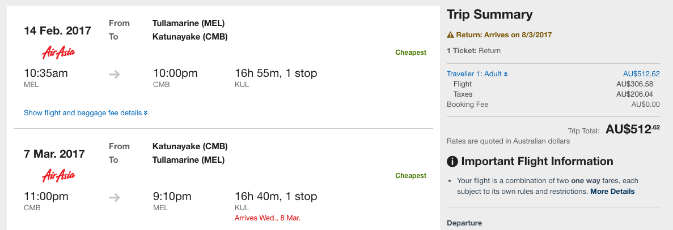Select the 14 Feb. 2017 date heading
673x230 pixels.
point(57,31)
